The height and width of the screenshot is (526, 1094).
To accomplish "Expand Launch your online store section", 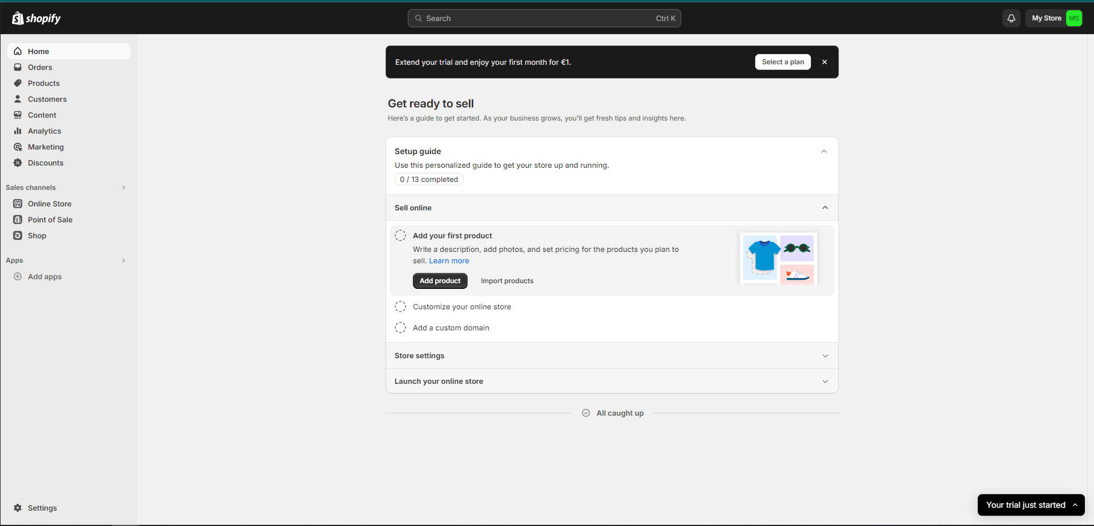I will point(825,382).
